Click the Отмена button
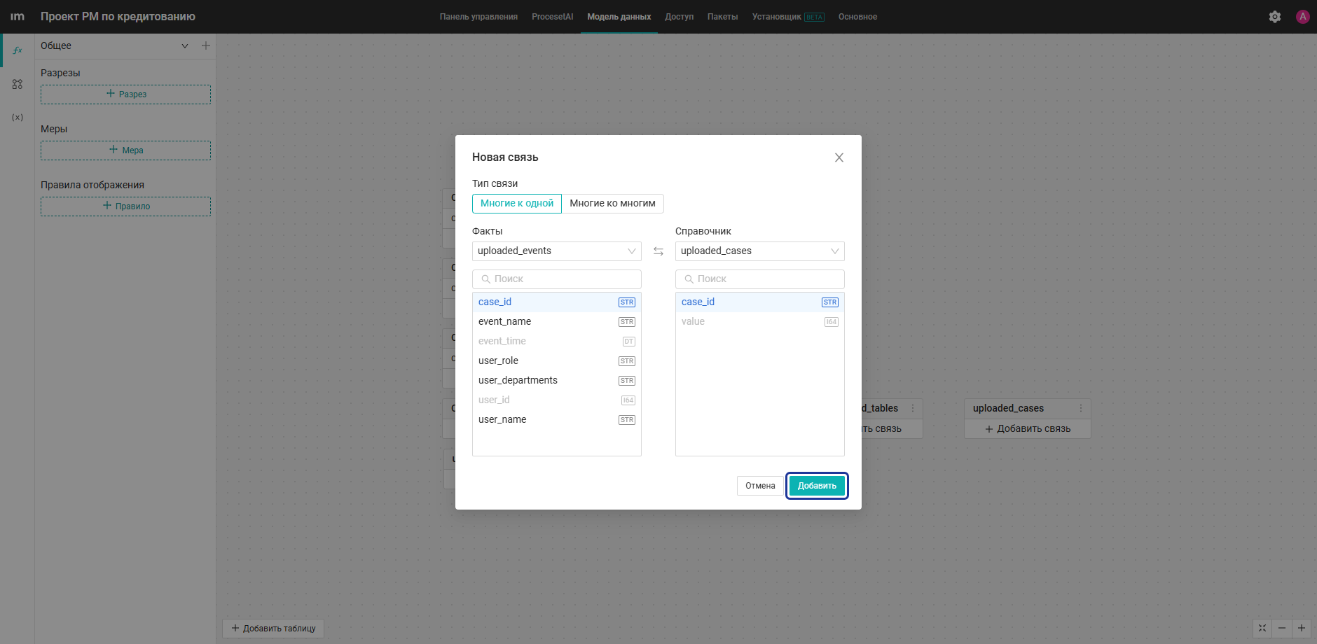Viewport: 1317px width, 644px height. (x=760, y=486)
